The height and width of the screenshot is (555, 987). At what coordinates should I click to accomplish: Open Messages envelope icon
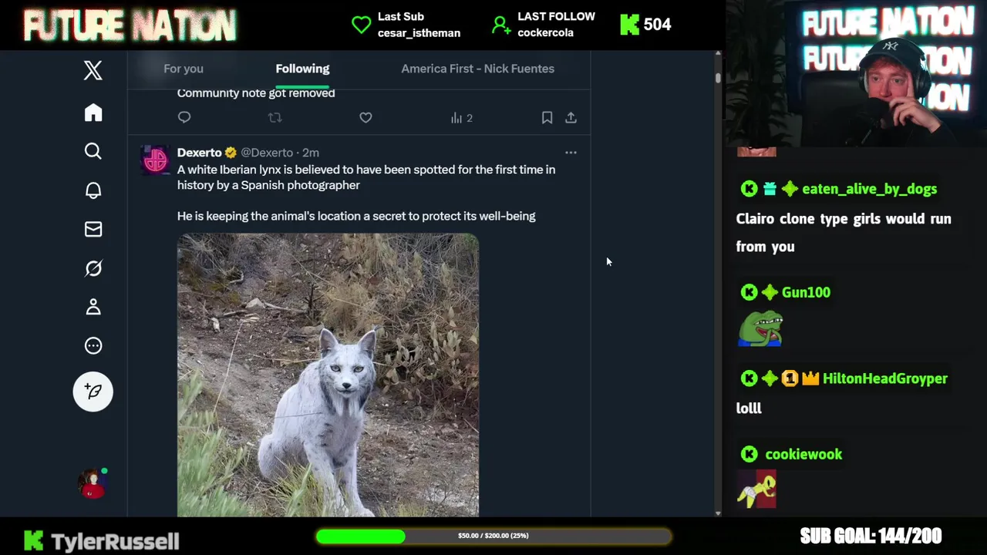(x=93, y=229)
